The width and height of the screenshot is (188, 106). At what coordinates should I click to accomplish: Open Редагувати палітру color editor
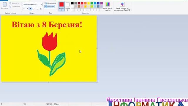coord(108,6)
